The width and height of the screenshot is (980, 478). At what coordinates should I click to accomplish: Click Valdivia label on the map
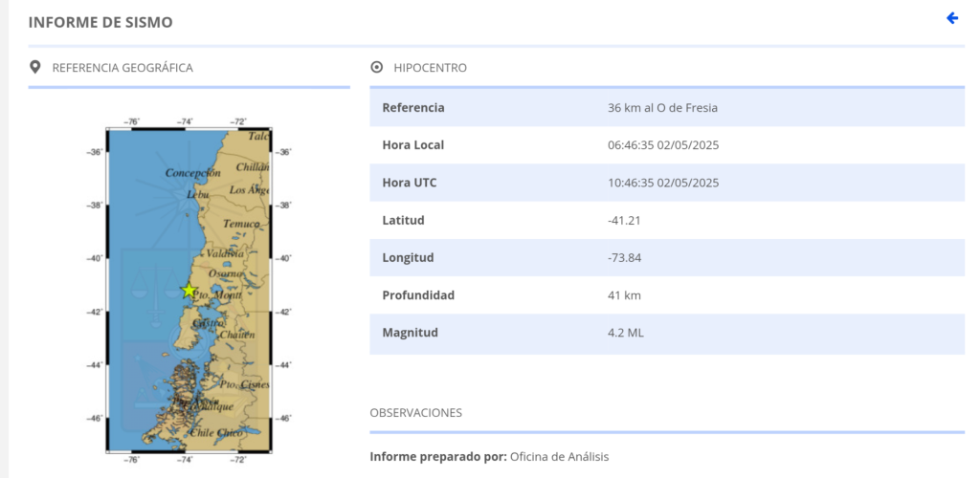point(225,253)
